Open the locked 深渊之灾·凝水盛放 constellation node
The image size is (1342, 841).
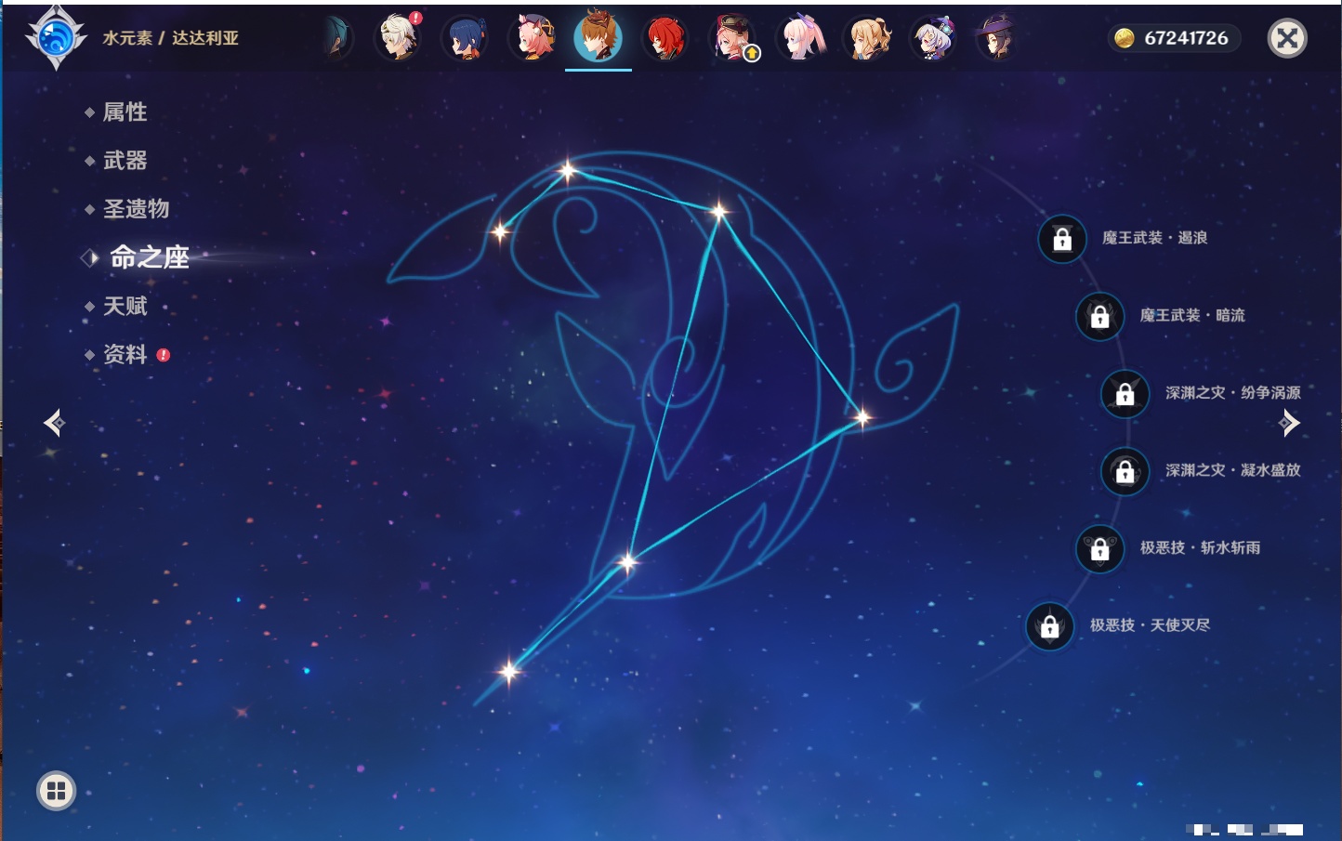(x=1125, y=471)
